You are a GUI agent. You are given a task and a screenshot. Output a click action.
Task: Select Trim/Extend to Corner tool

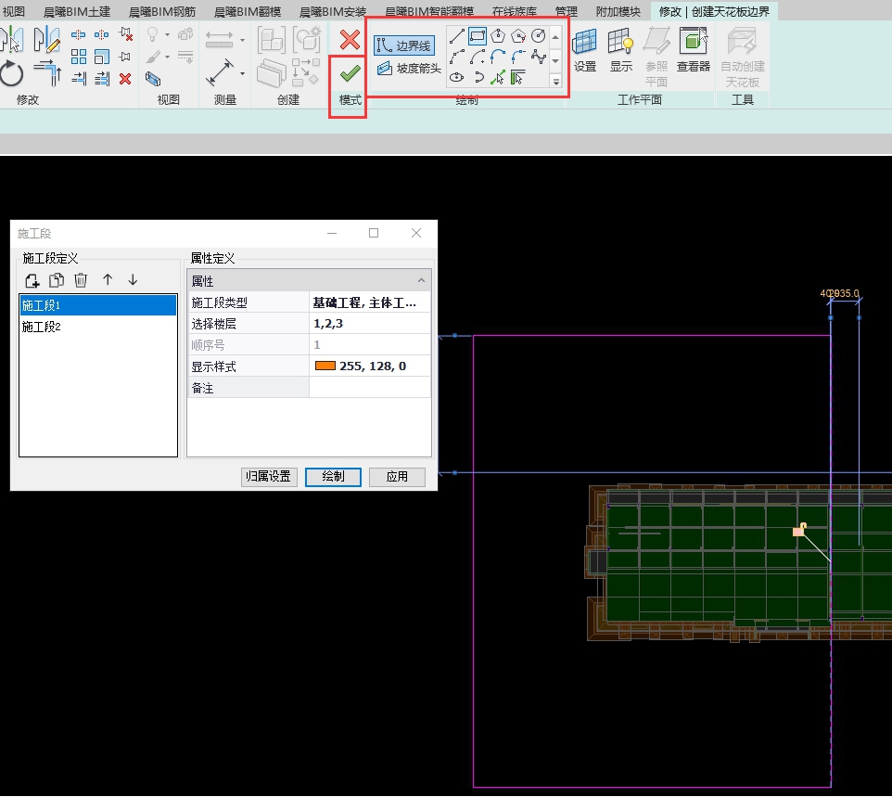pos(48,73)
